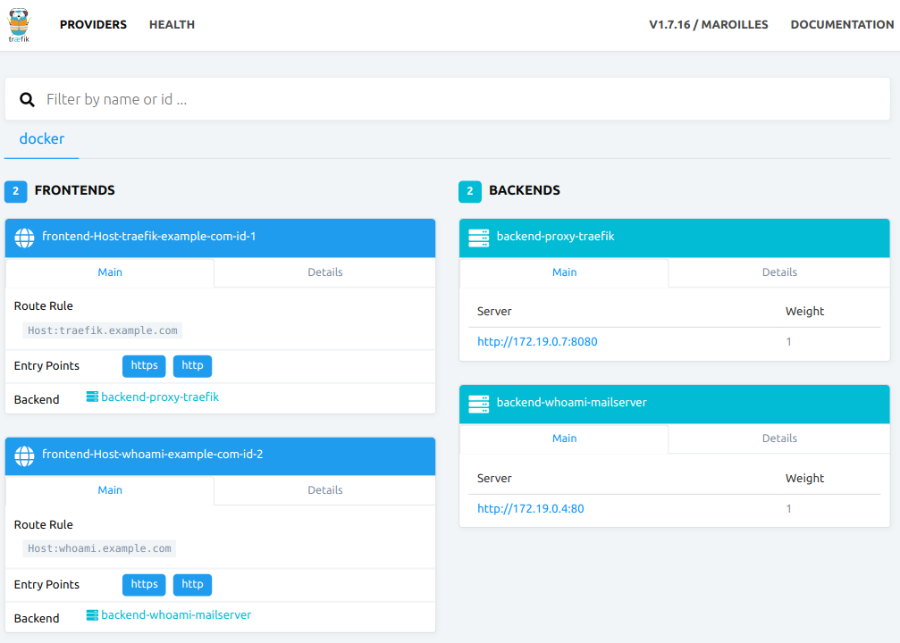The height and width of the screenshot is (643, 900).
Task: Click the backend-proxy-traefik card title
Action: (555, 237)
